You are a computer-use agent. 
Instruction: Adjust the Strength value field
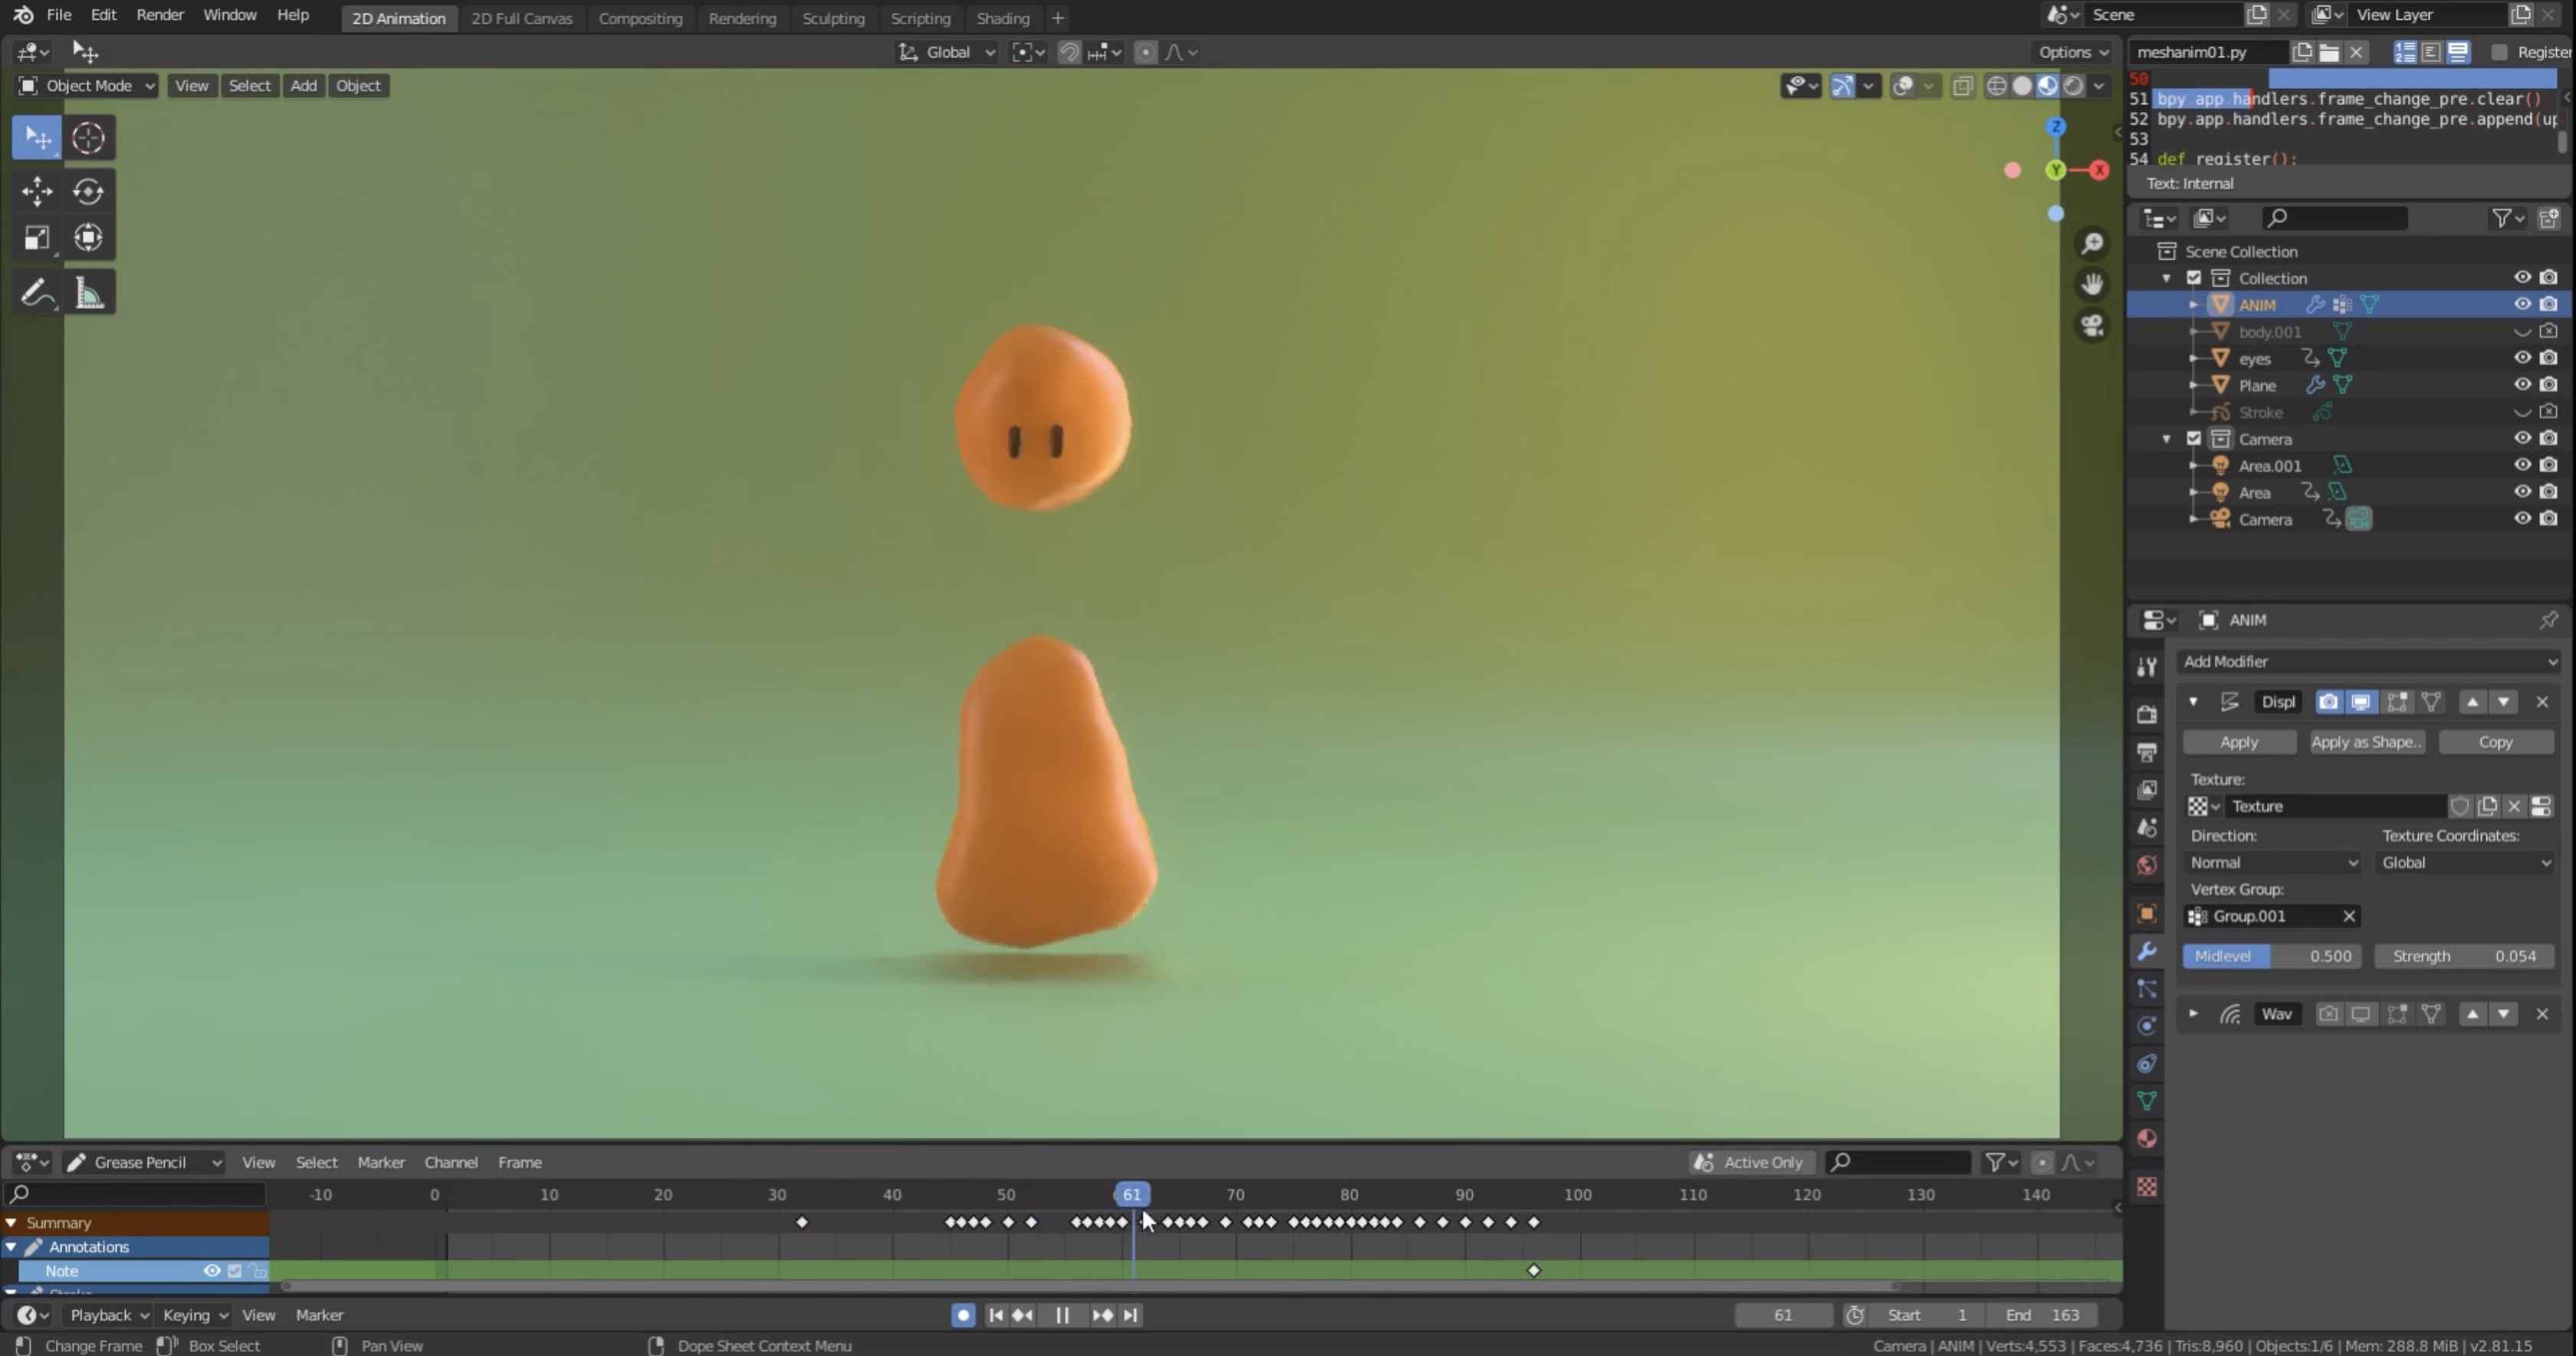tap(2465, 956)
